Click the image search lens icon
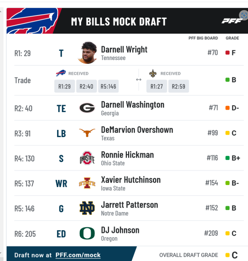Screen dimensions: 248x261 pos(244,15)
